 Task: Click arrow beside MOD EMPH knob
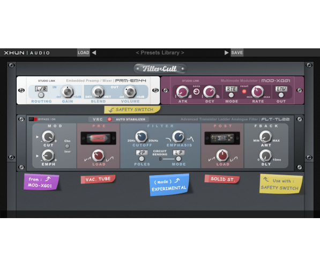(x=37, y=156)
